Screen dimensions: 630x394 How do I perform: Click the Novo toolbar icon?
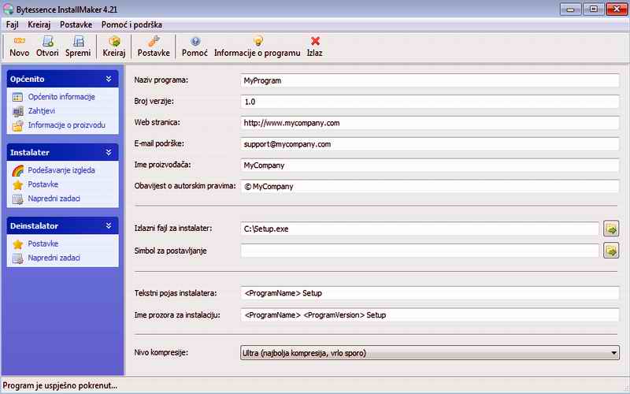19,41
